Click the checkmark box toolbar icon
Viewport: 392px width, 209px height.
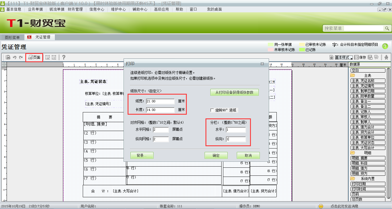tap(48, 57)
